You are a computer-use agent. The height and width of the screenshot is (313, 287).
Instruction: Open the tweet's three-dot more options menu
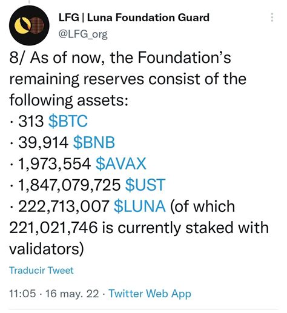pos(272,18)
